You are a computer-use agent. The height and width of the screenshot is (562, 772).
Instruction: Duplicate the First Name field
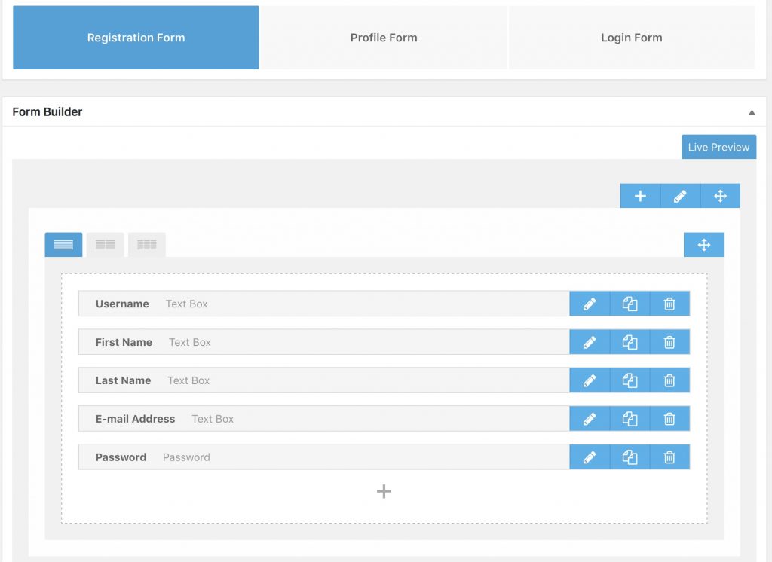tap(630, 342)
